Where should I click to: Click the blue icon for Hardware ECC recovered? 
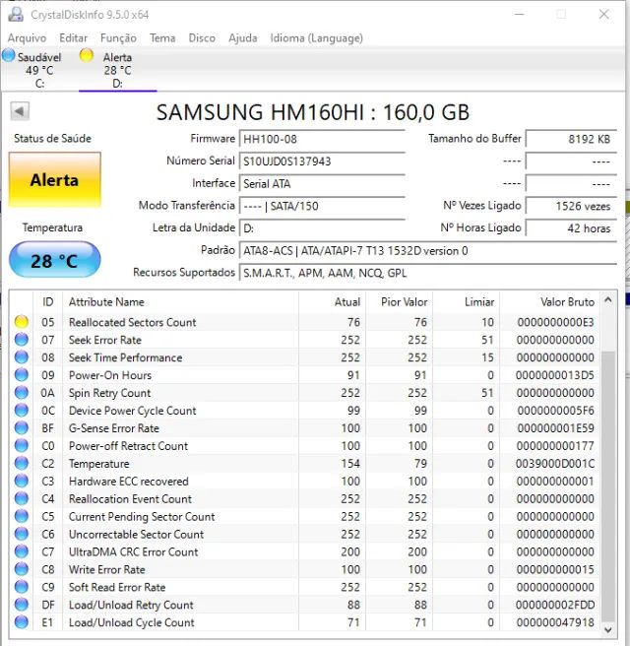pos(22,481)
